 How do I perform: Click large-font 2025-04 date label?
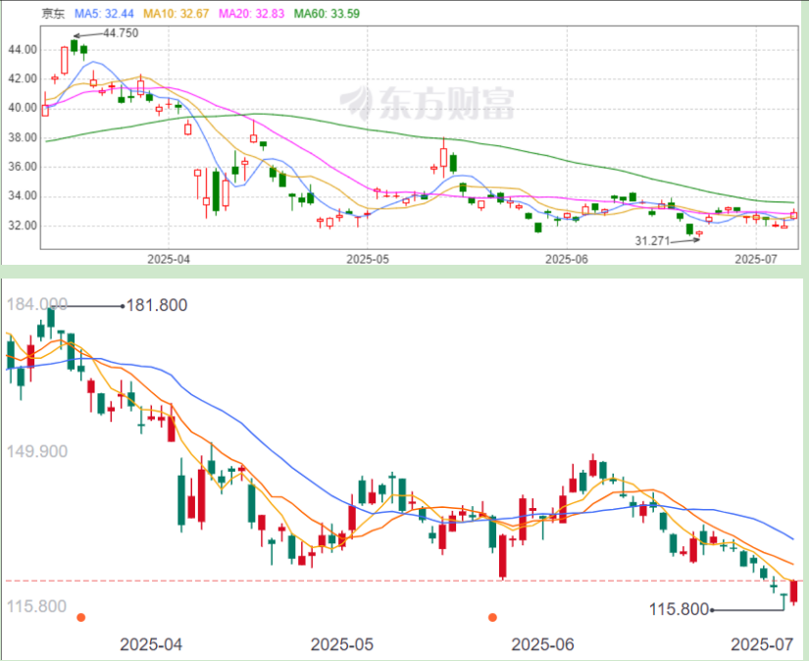tap(151, 644)
